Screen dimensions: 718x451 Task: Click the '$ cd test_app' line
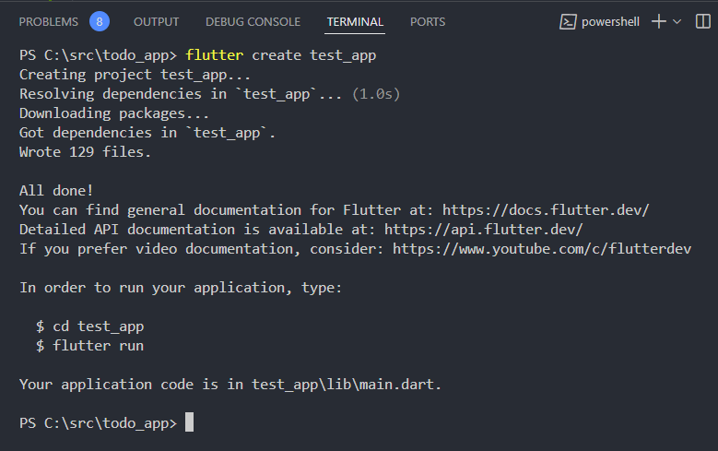[x=90, y=326]
